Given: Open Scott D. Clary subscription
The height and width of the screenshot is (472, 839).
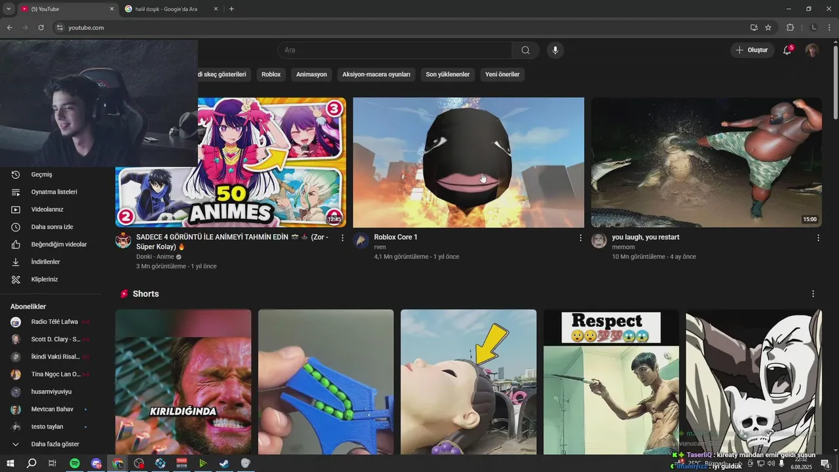Looking at the screenshot, I should tap(50, 339).
